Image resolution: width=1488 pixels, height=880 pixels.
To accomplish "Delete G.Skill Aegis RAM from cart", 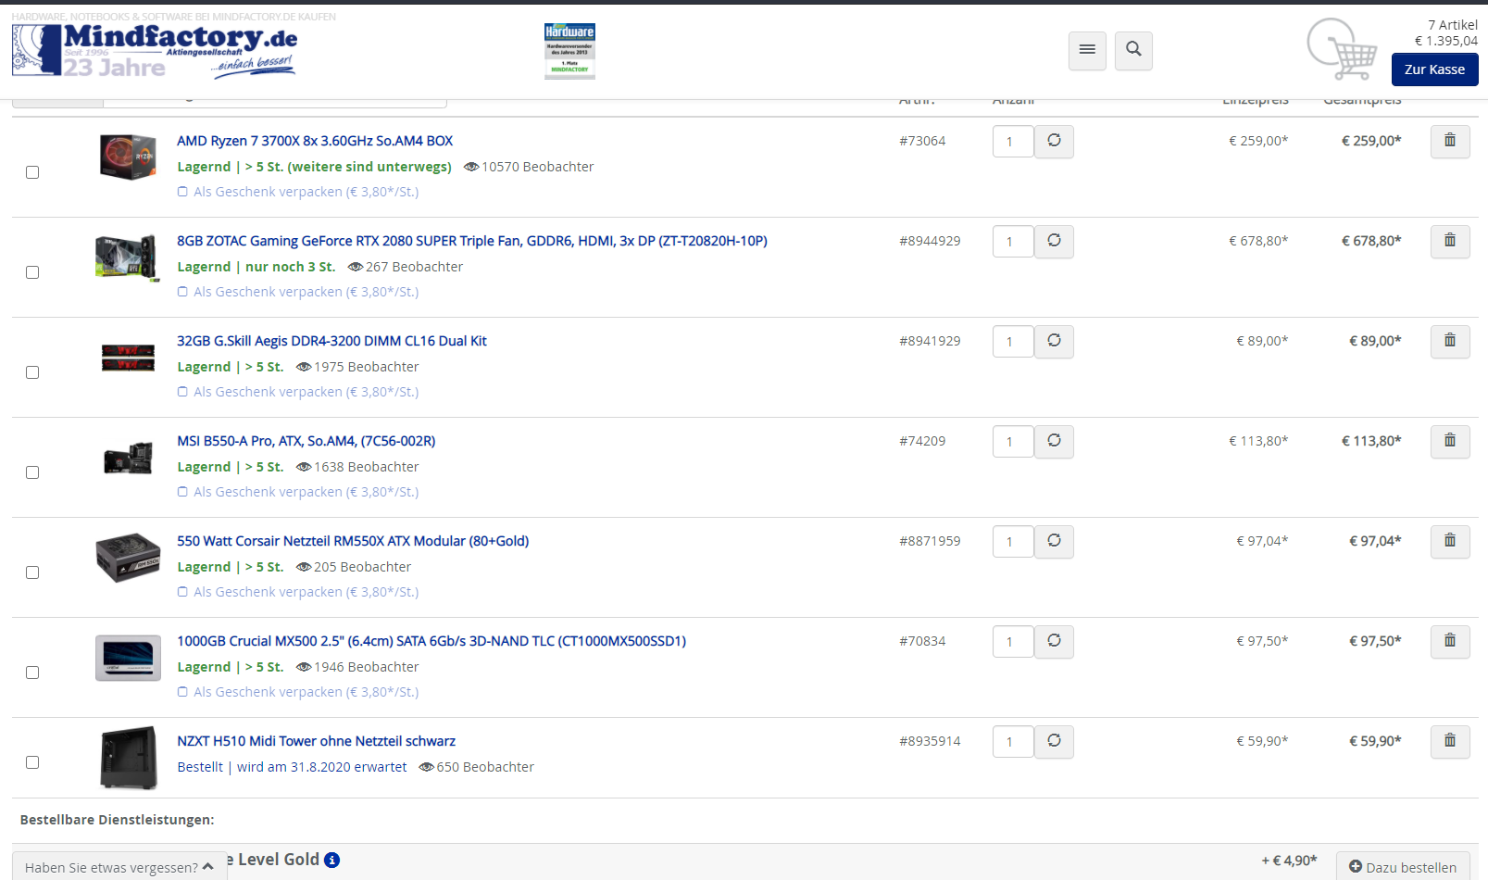I will tap(1450, 341).
